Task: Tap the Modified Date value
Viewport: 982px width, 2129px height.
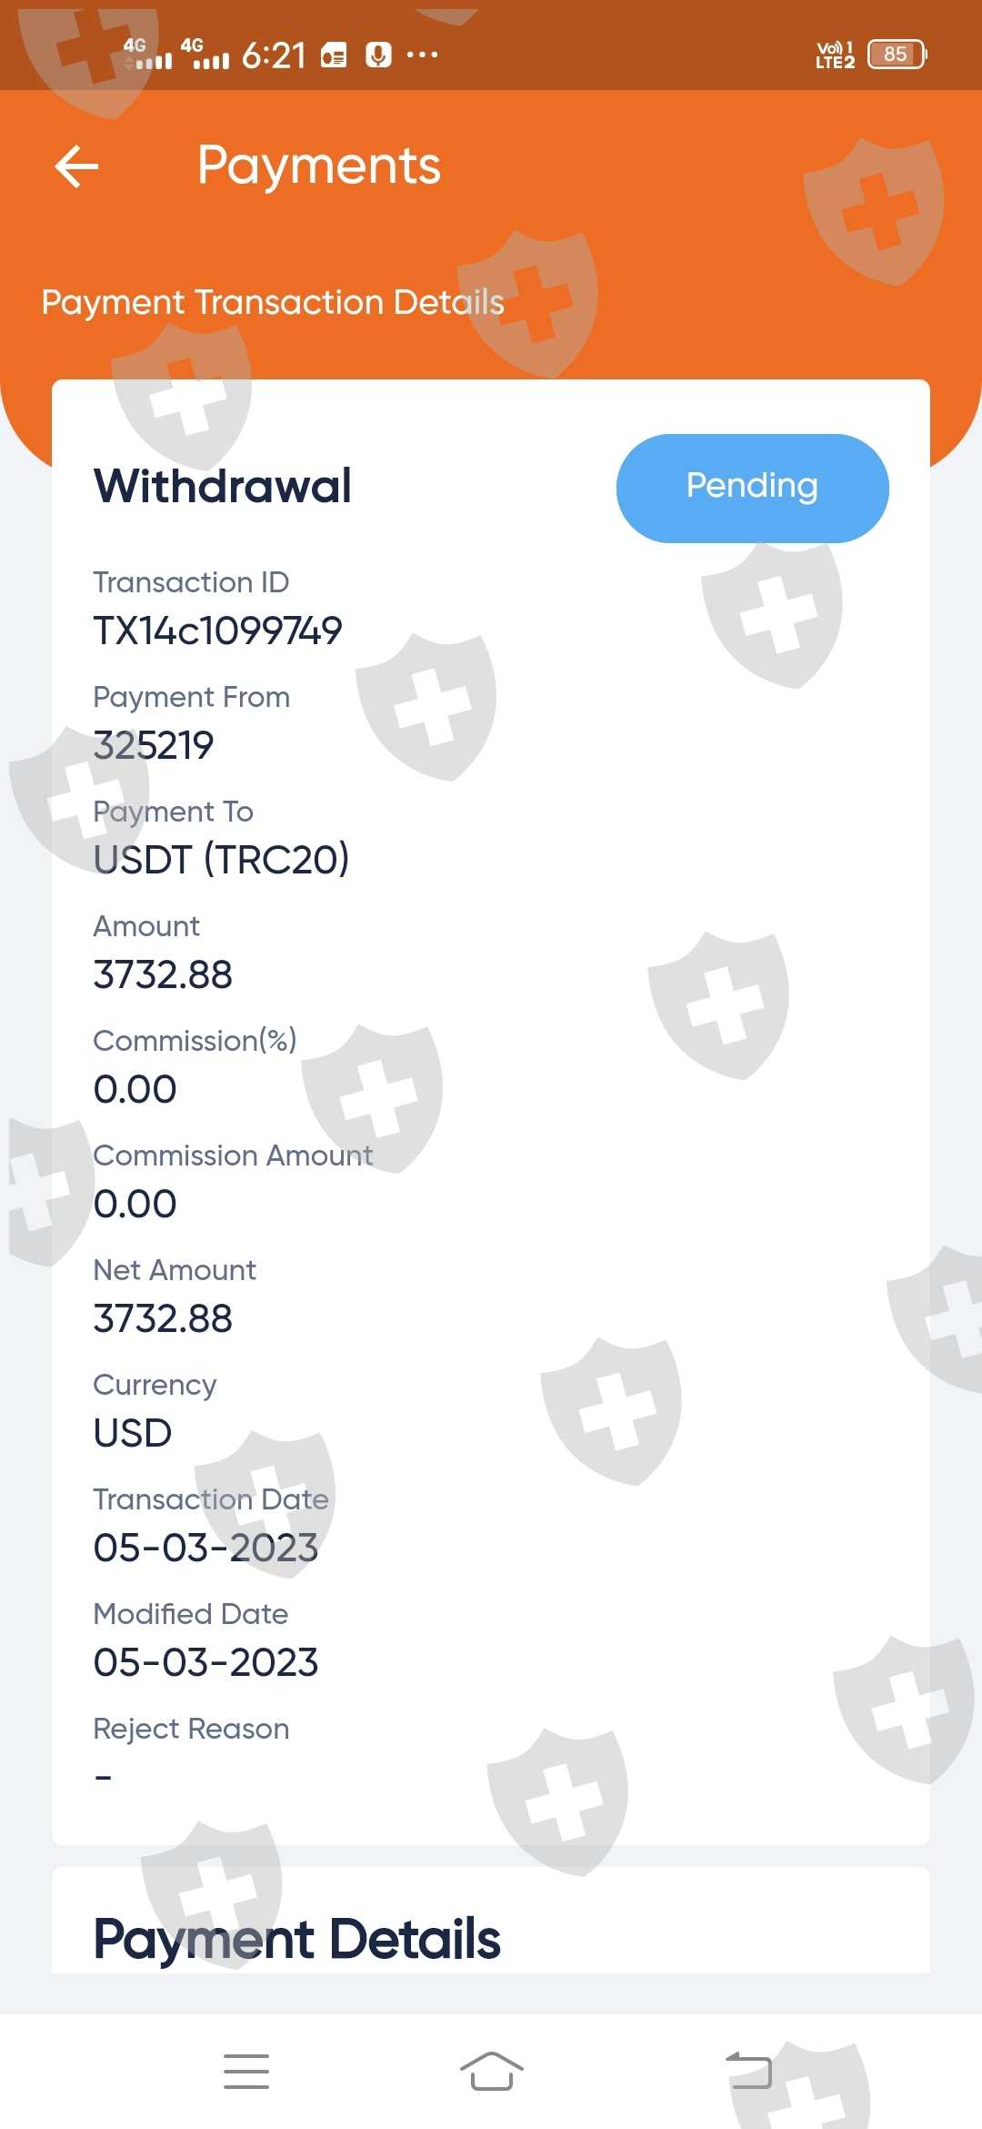Action: coord(205,1662)
